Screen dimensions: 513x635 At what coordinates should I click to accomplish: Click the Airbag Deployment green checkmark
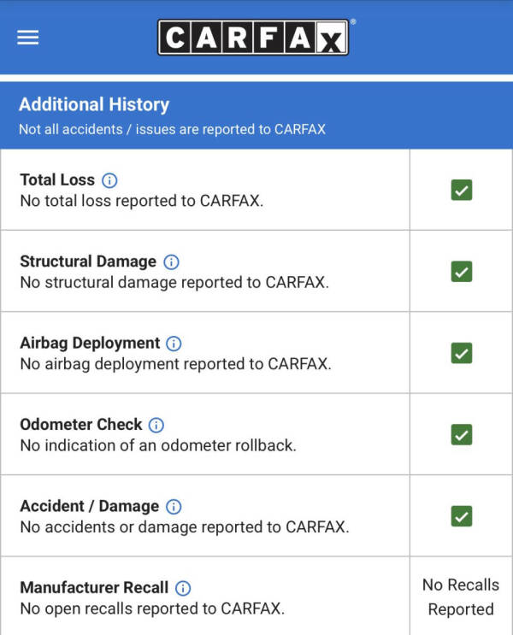(462, 353)
